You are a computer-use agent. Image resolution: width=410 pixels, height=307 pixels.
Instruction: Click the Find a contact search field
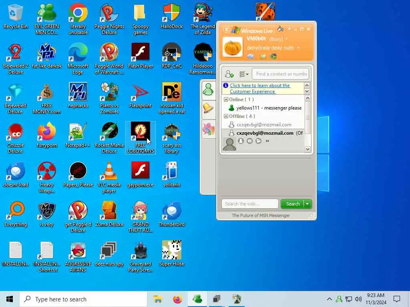click(x=281, y=74)
